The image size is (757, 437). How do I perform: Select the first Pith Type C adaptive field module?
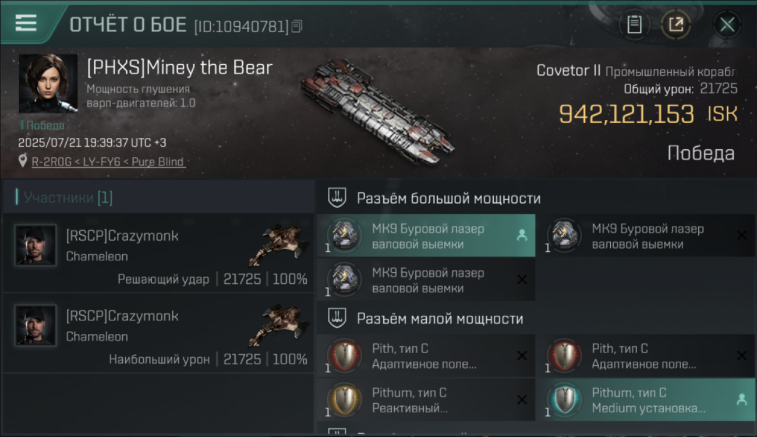(x=426, y=355)
